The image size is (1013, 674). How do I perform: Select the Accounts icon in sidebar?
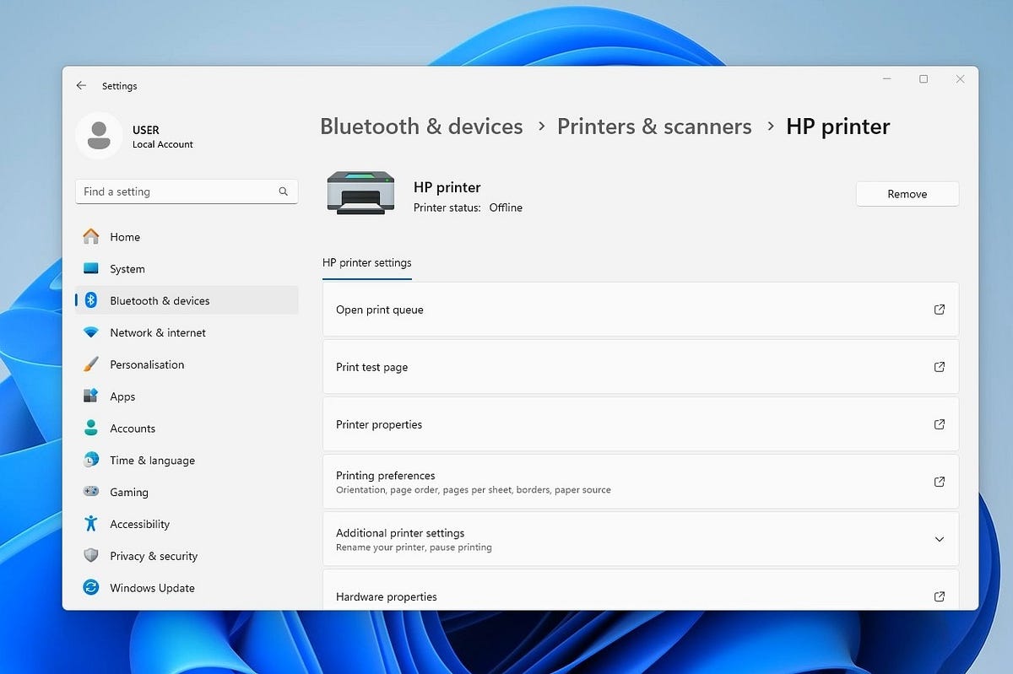click(91, 428)
